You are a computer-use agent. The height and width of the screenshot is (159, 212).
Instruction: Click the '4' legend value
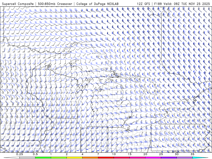pyautogui.click(x=82, y=154)
